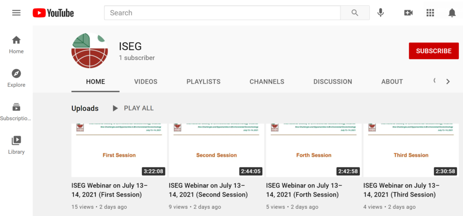This screenshot has width=463, height=216.
Task: Play all uploads with PLAY ALL
Action: tap(133, 108)
